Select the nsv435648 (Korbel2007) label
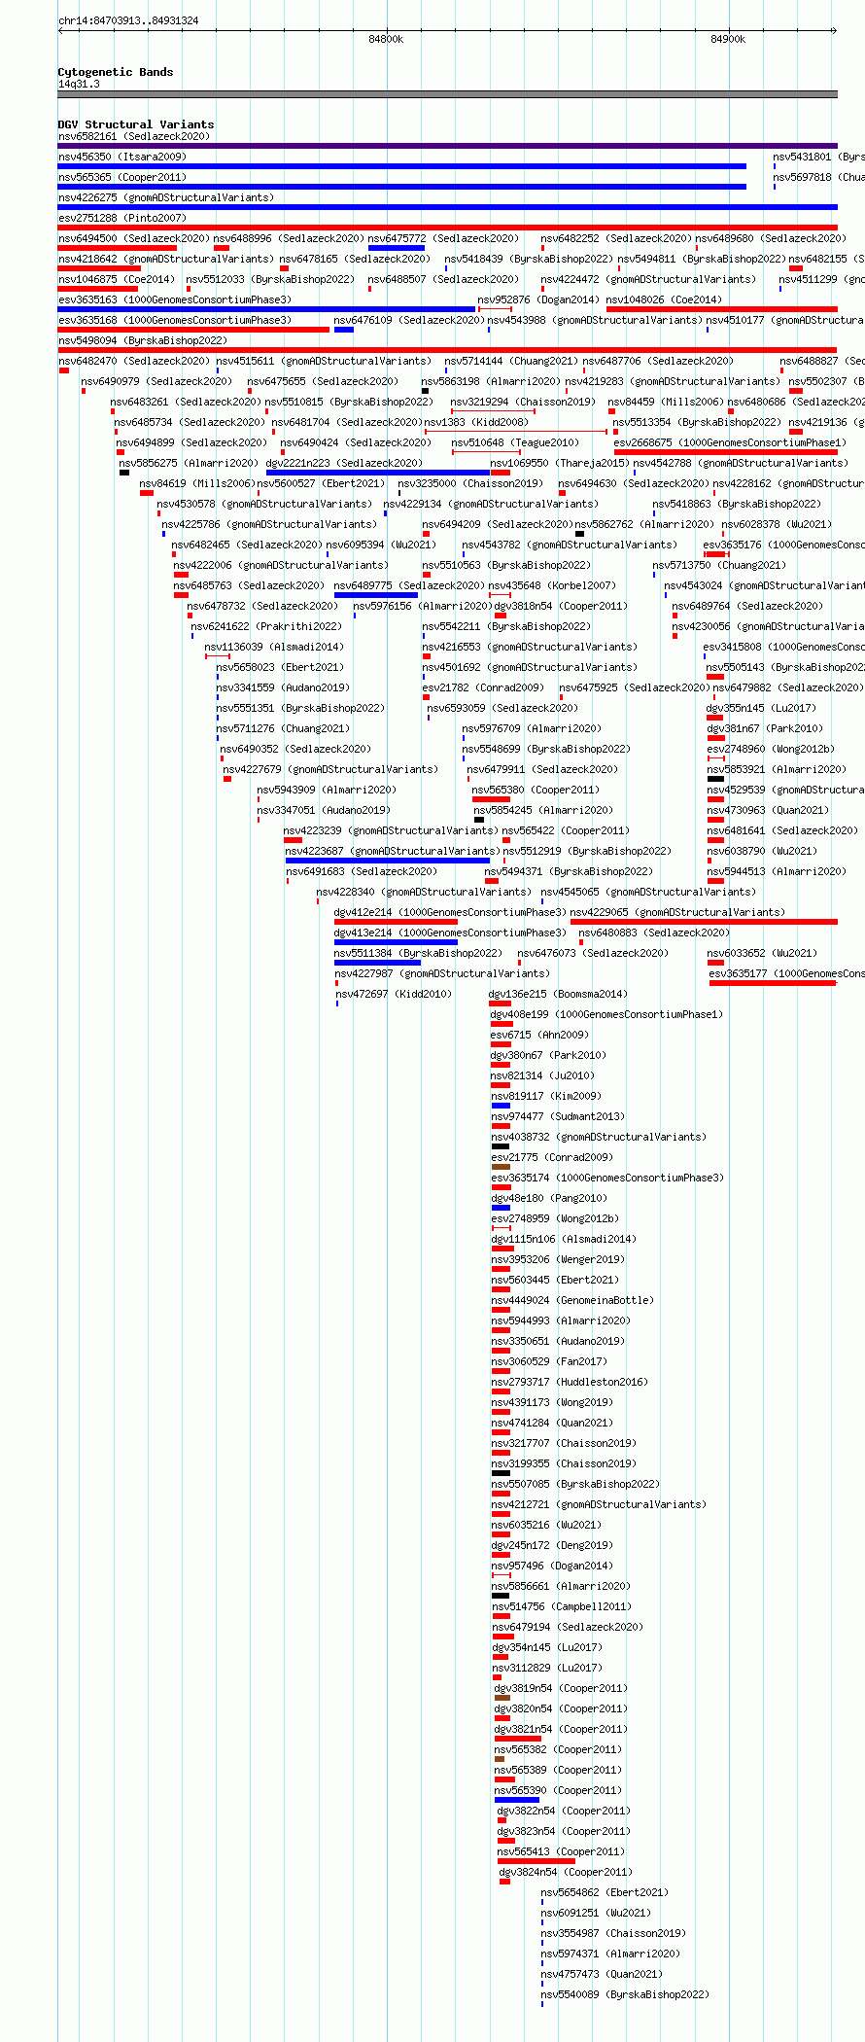The image size is (865, 2042). (x=552, y=585)
